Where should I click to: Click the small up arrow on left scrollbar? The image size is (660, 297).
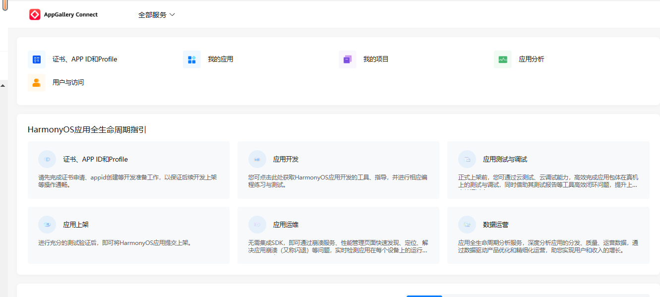(3, 86)
